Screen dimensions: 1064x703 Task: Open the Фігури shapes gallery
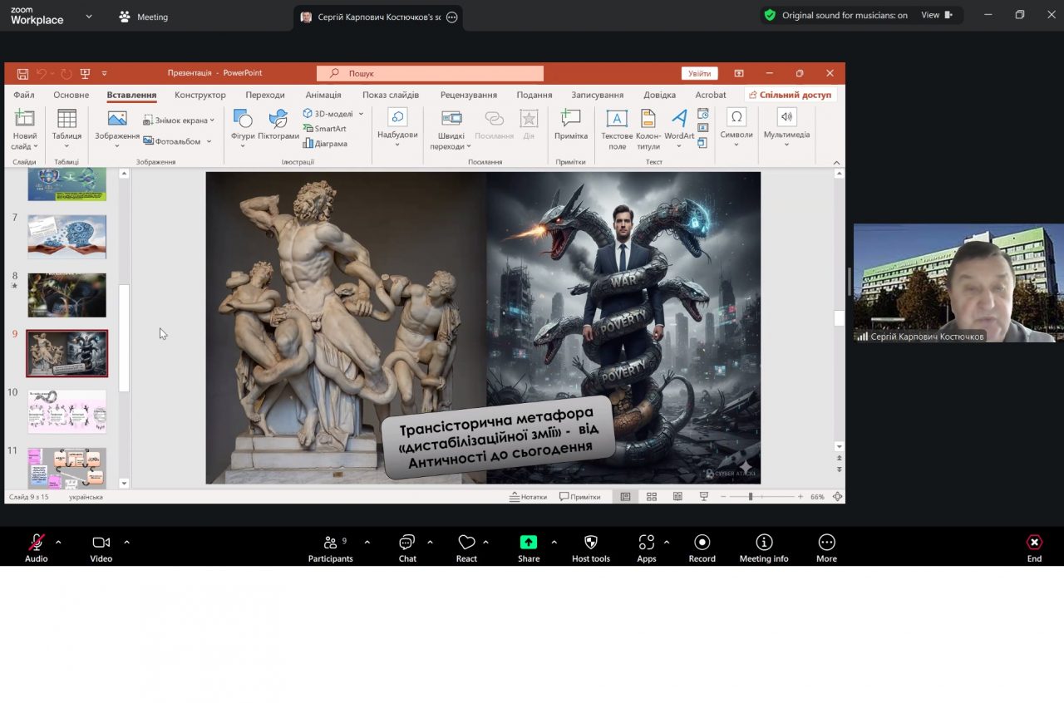(243, 125)
